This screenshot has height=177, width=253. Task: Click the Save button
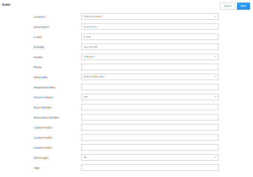point(243,6)
